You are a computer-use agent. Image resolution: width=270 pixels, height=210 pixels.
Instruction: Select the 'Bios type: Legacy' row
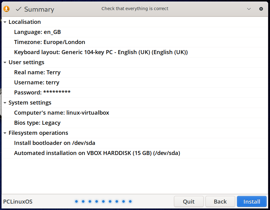coord(135,123)
